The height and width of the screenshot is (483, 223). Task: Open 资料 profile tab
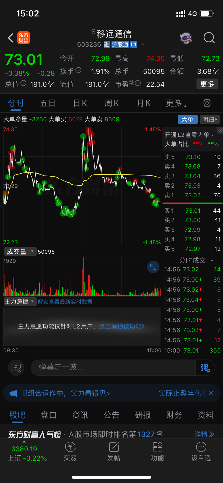[206, 415]
